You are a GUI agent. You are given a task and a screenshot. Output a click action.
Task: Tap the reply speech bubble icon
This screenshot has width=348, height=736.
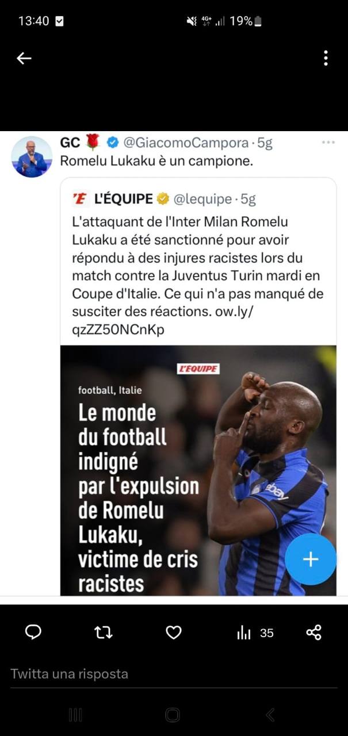[33, 632]
